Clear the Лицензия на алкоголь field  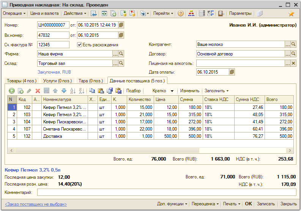[293, 63]
